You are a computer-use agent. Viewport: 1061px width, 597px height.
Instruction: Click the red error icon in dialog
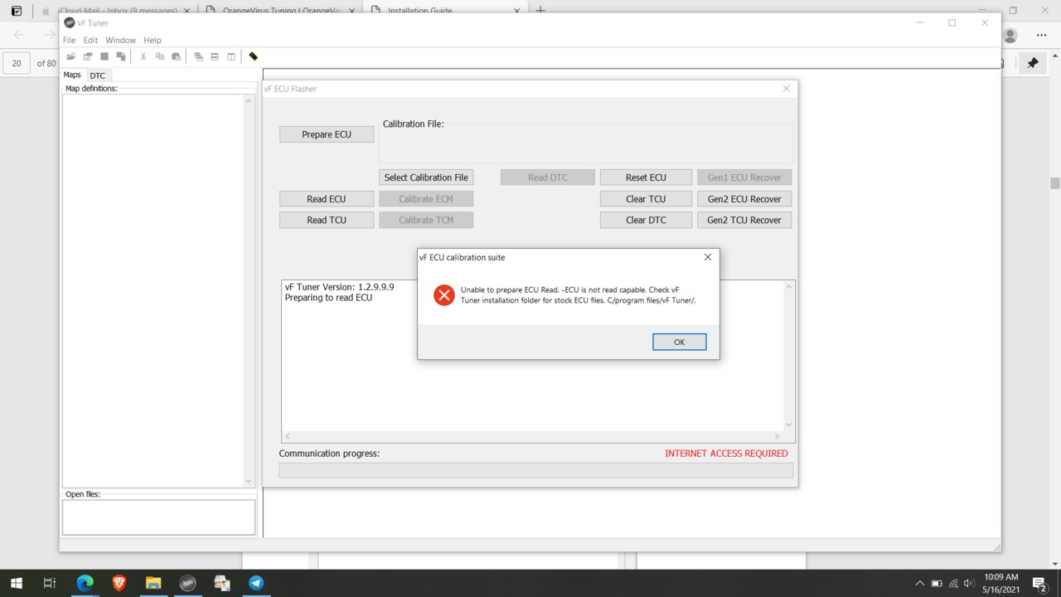[444, 294]
